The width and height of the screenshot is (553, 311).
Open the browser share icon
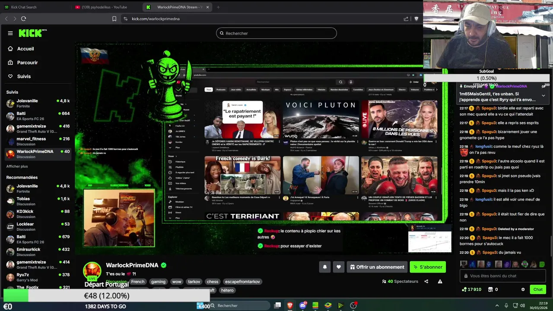(406, 19)
